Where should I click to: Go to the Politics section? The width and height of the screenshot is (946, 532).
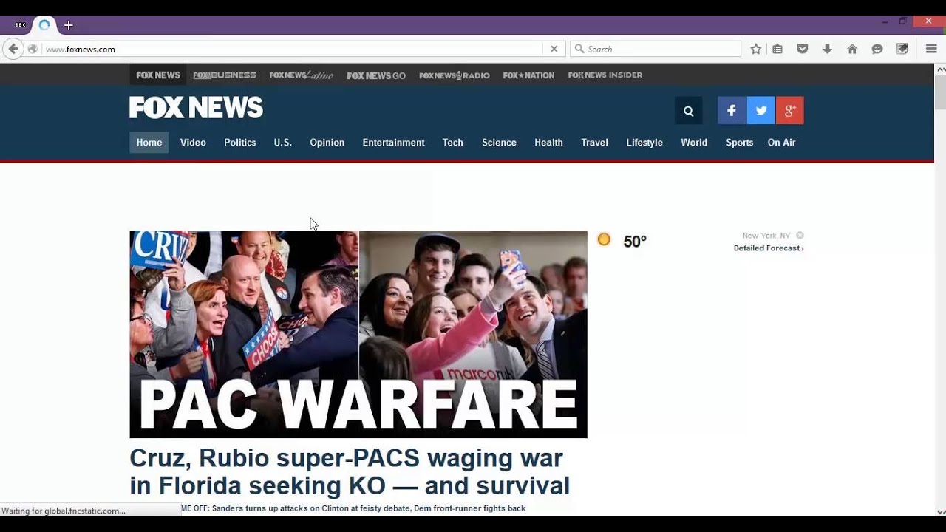click(240, 143)
